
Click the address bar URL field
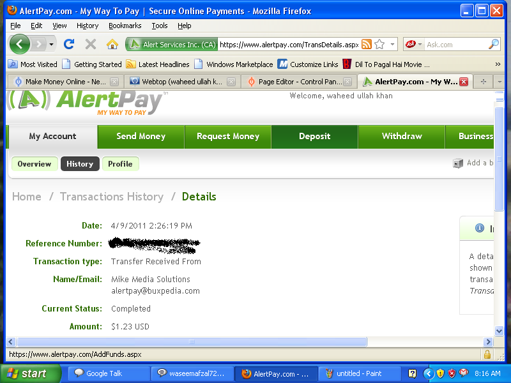pyautogui.click(x=289, y=44)
